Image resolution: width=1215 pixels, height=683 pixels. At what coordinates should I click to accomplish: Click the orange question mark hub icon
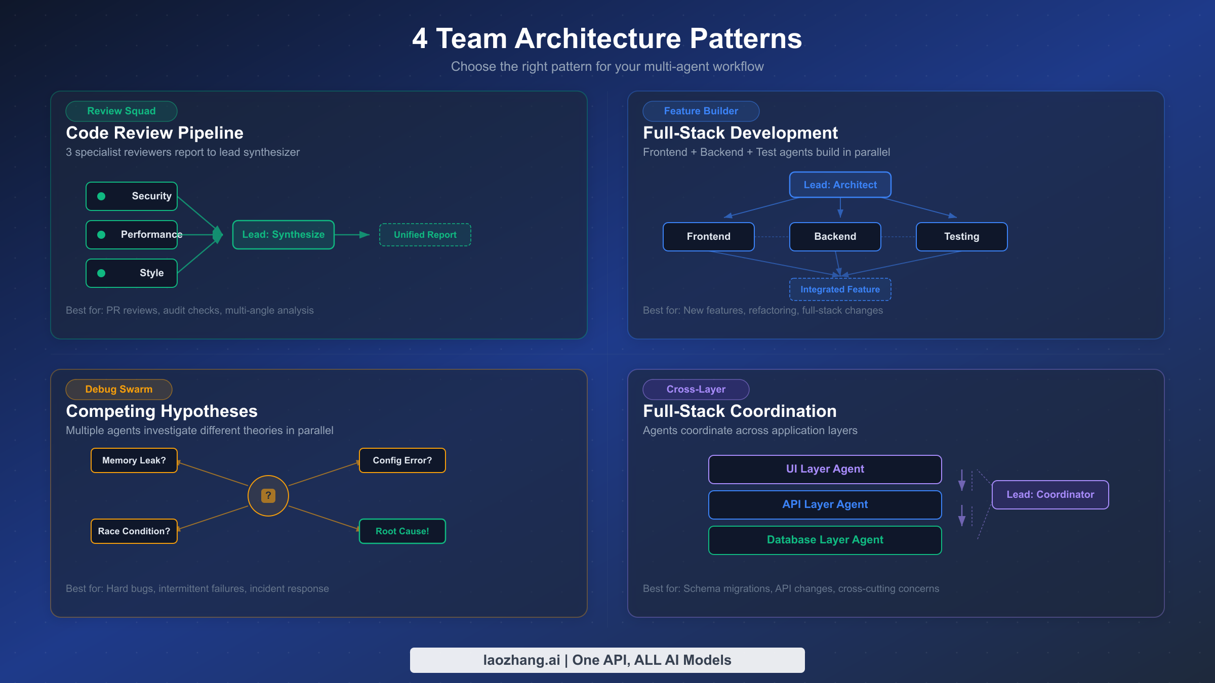pos(268,495)
